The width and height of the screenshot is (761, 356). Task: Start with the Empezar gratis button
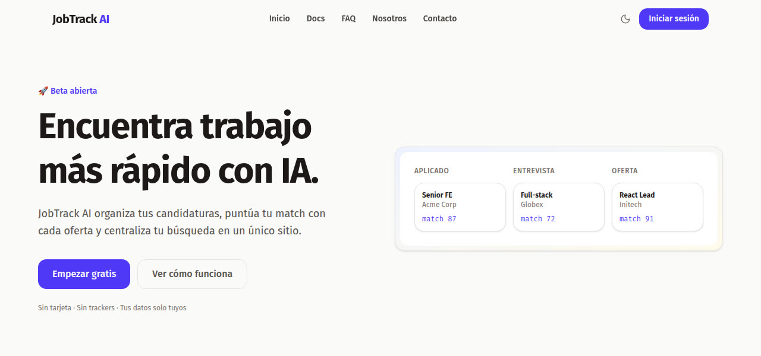[84, 274]
